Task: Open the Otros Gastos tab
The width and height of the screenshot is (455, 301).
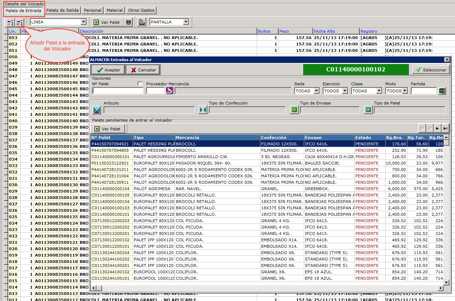Action: pyautogui.click(x=141, y=10)
